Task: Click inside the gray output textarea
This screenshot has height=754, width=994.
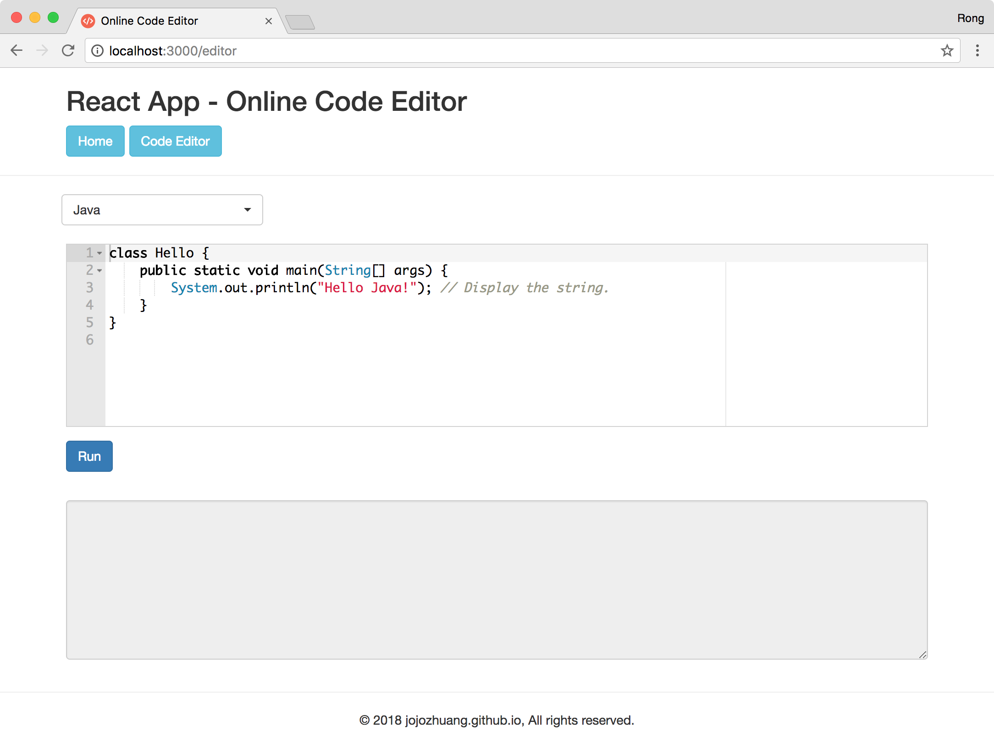Action: tap(497, 580)
